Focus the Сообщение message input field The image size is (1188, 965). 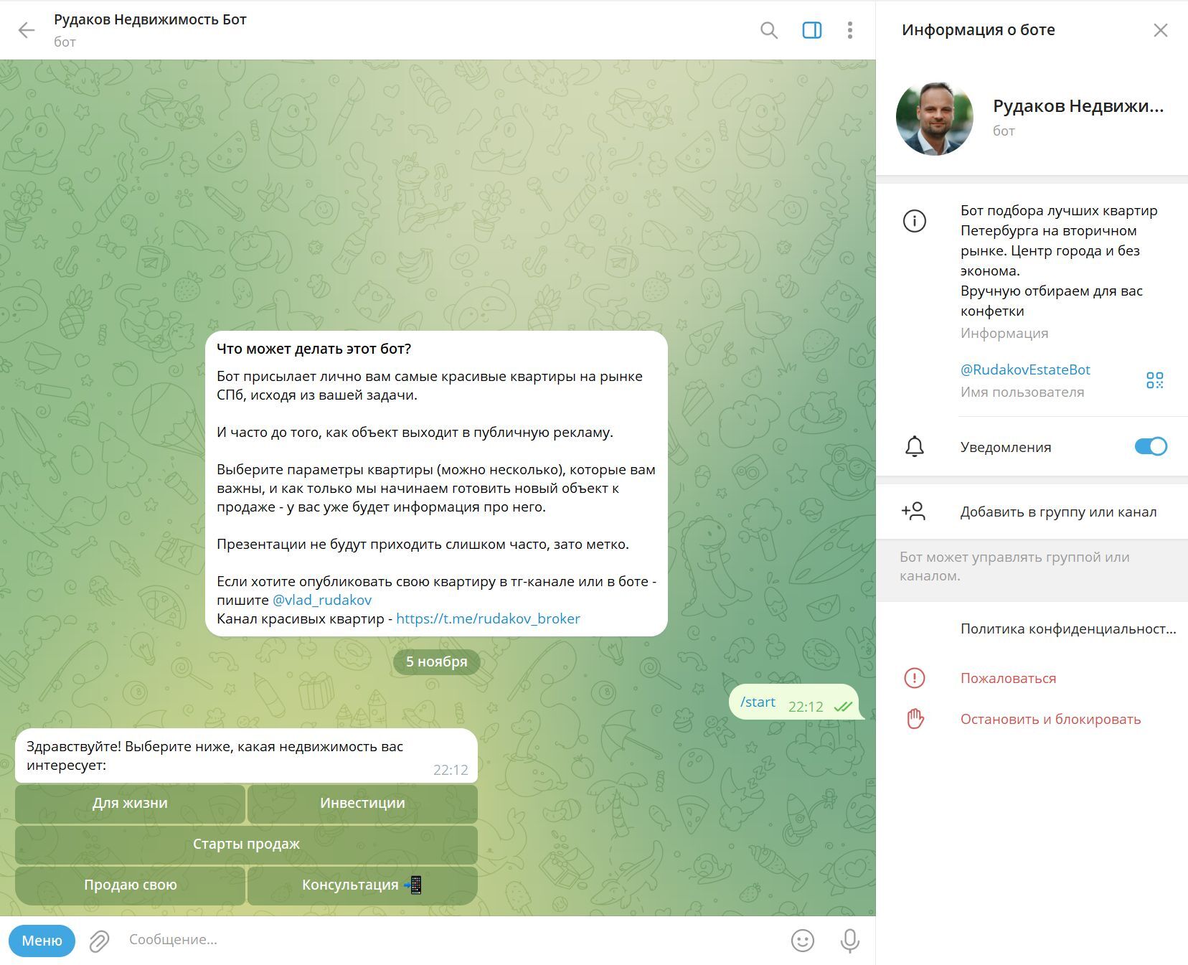[452, 940]
